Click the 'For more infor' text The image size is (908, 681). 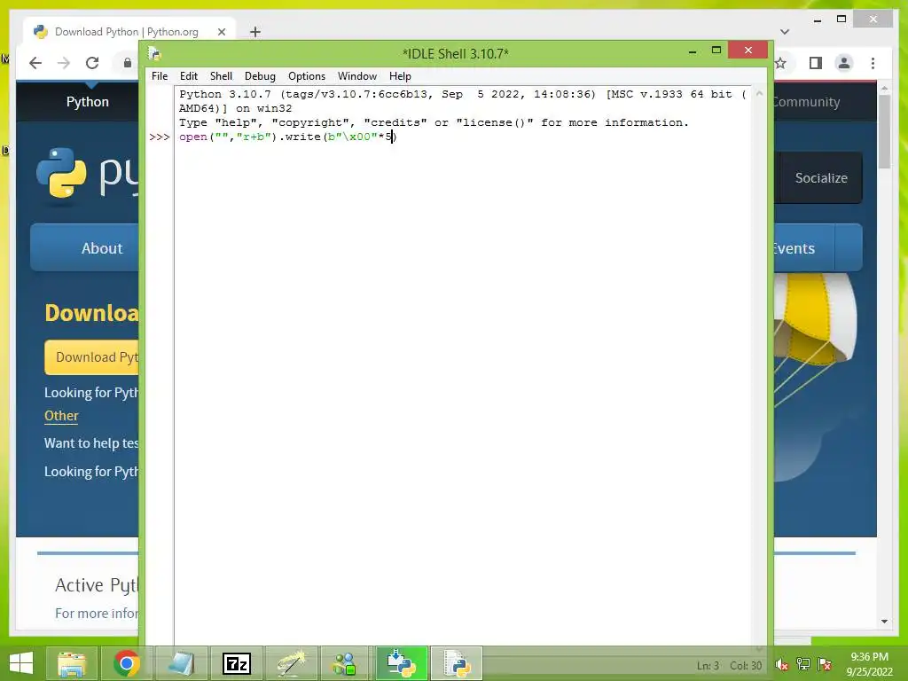click(97, 614)
